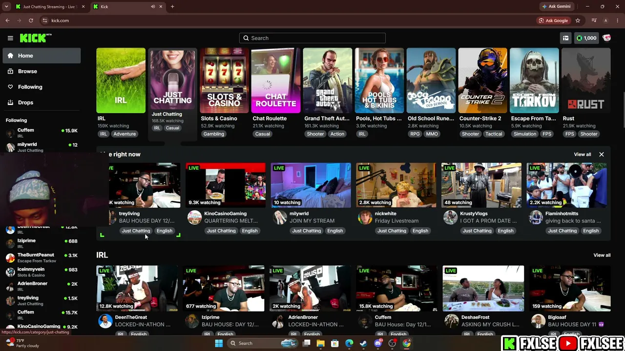The width and height of the screenshot is (625, 351).
Task: Open File Explorer from the taskbar
Action: coord(320,343)
